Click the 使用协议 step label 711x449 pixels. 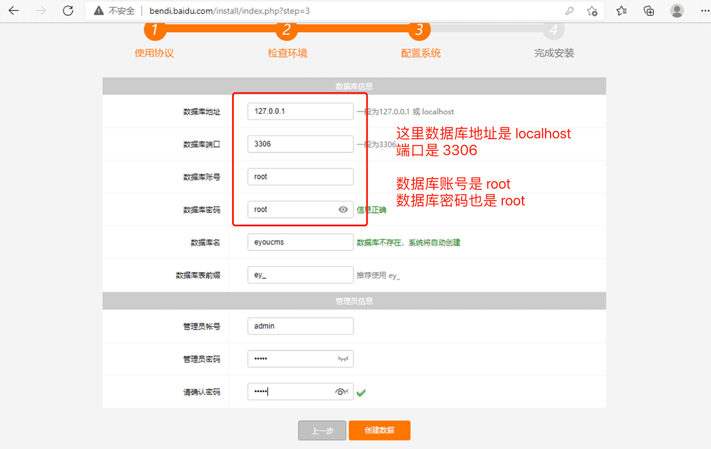154,53
